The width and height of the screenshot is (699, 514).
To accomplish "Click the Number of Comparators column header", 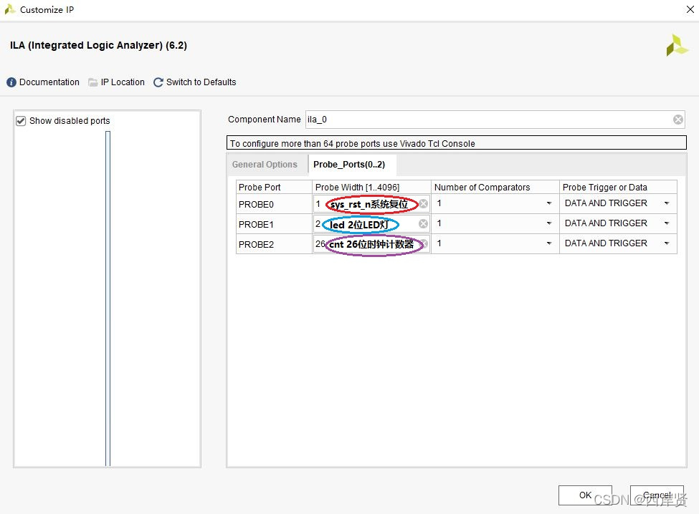I will 495,188.
